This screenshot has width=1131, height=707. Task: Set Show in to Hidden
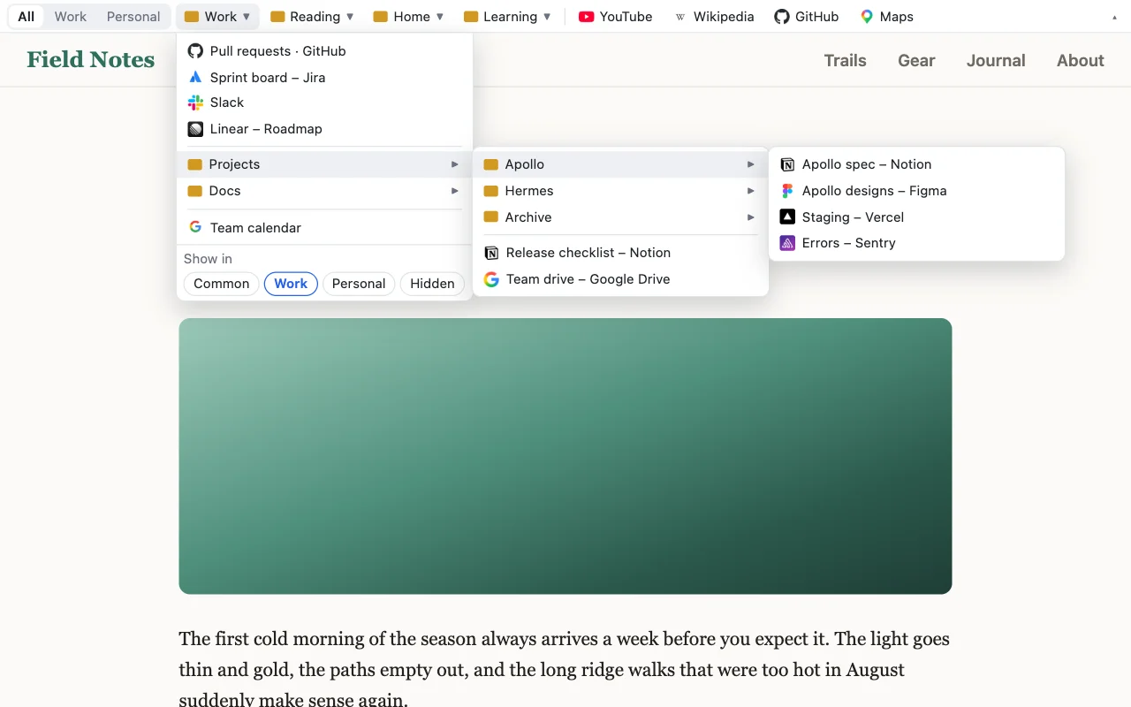click(x=432, y=284)
